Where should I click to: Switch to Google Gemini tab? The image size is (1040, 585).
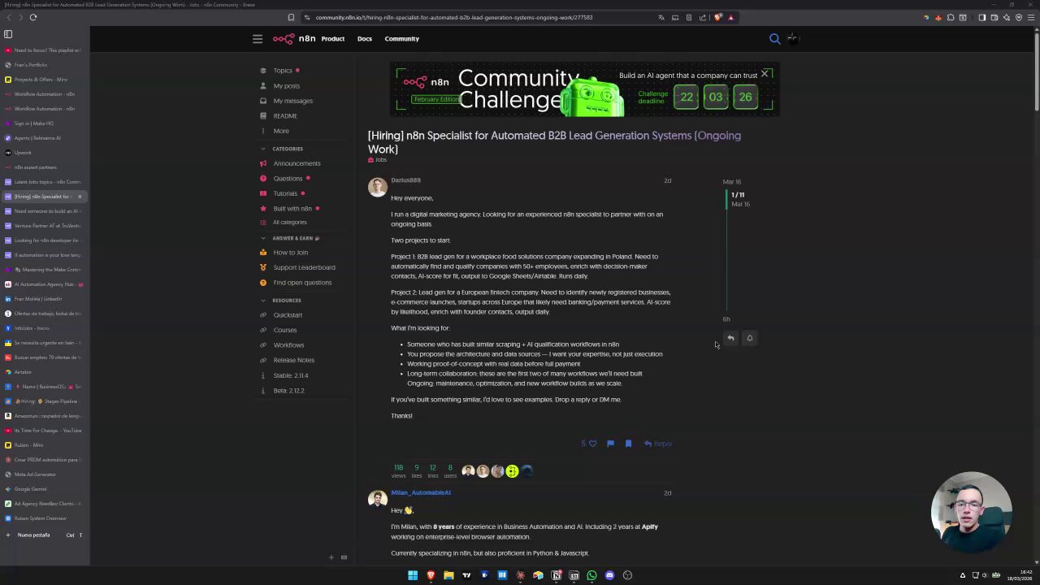(x=44, y=489)
